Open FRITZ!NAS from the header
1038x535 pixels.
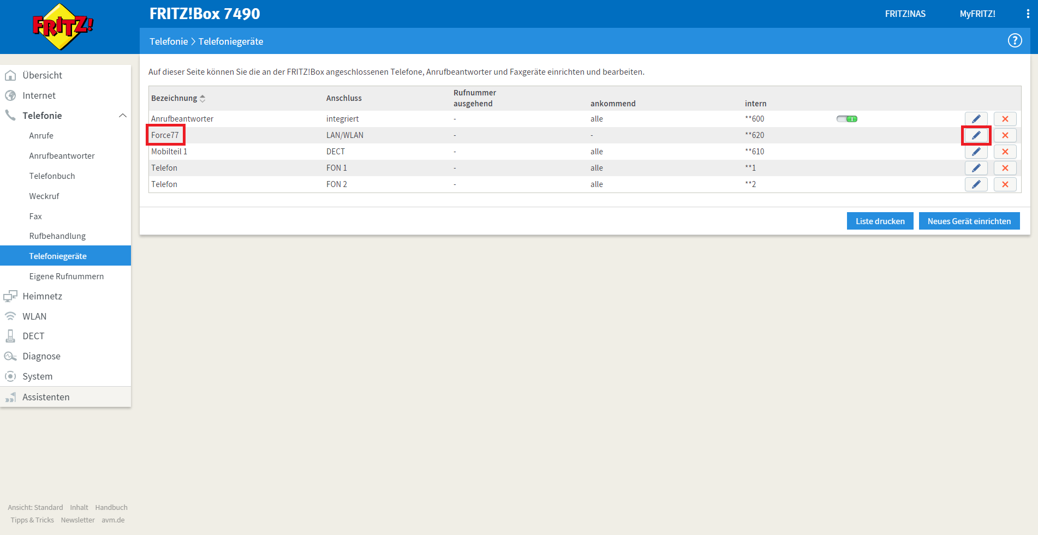point(905,14)
